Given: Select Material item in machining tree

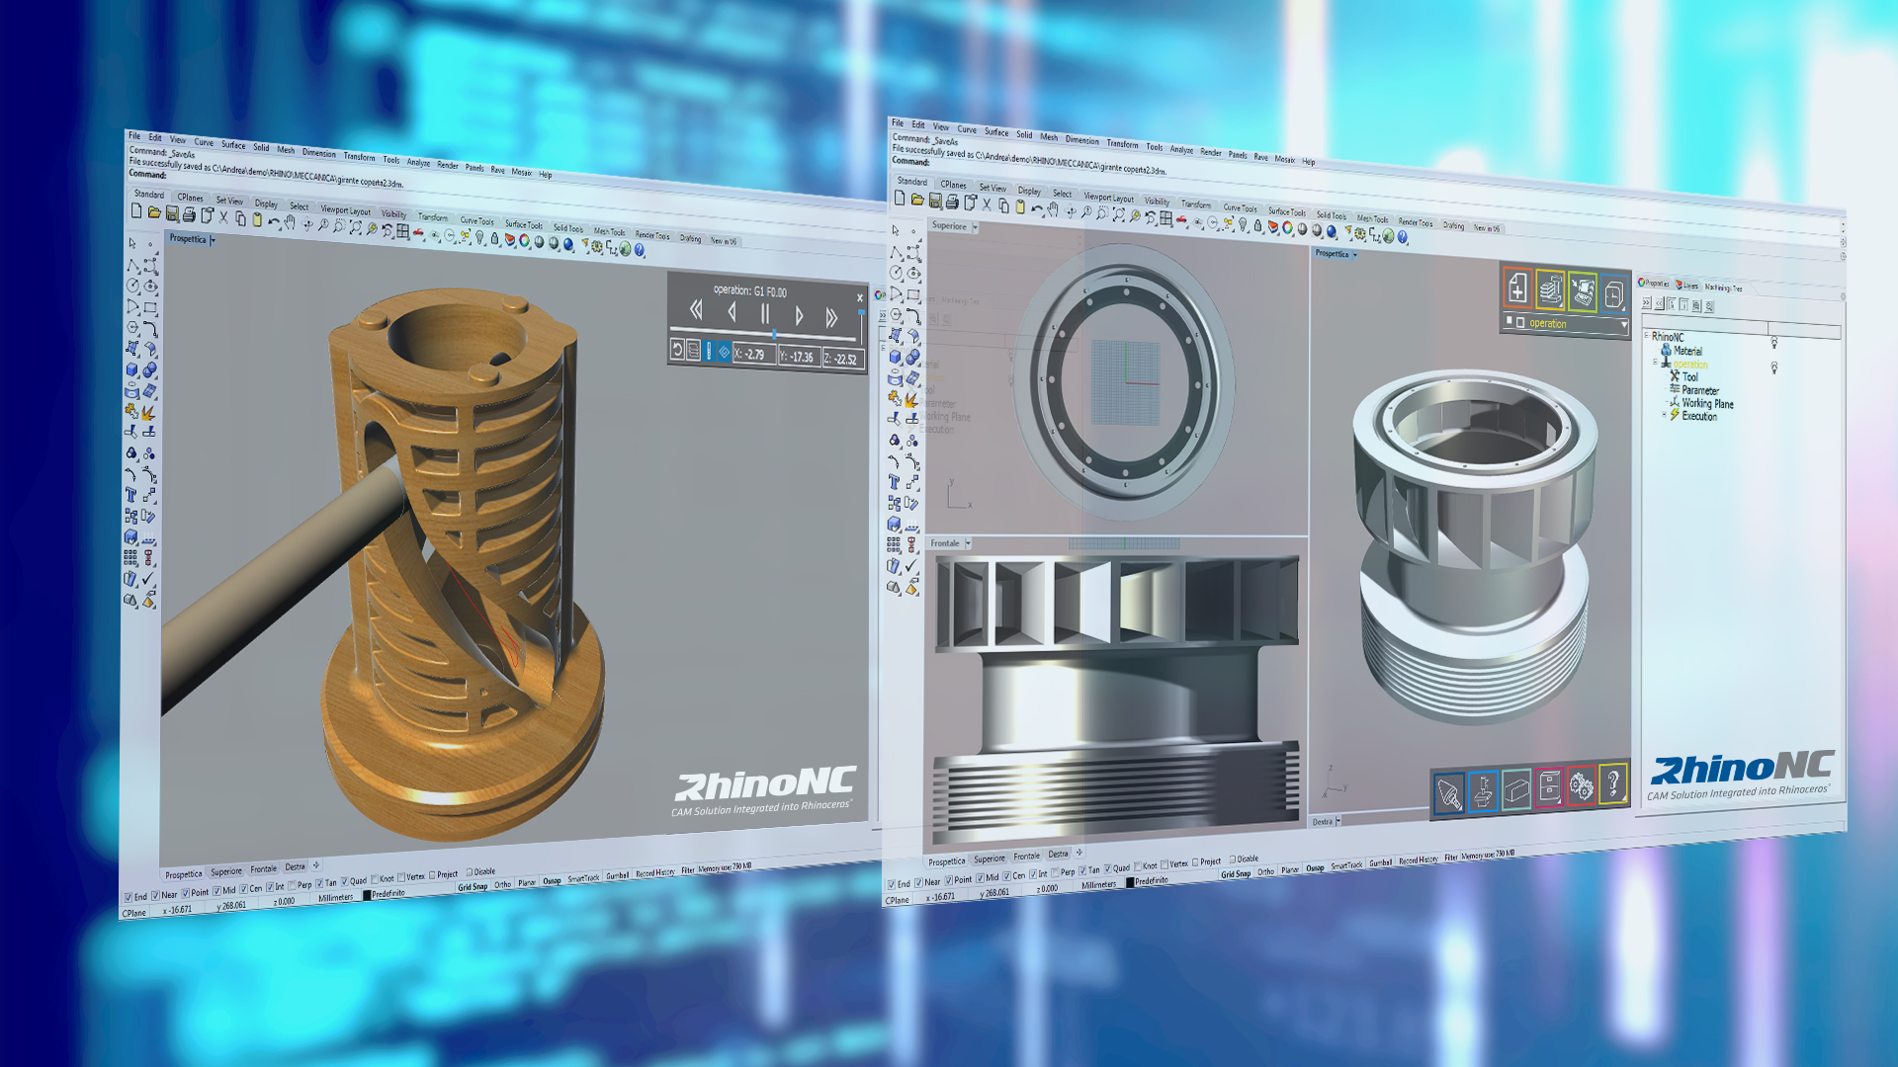Looking at the screenshot, I should coord(1687,351).
